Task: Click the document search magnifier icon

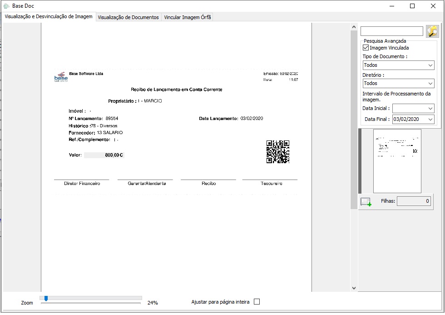Action: pyautogui.click(x=432, y=31)
